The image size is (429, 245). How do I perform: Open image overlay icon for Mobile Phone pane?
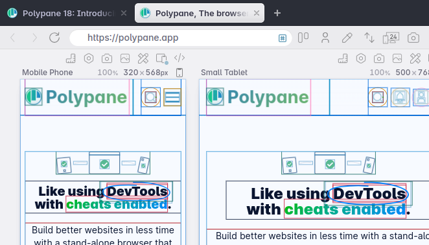(125, 58)
